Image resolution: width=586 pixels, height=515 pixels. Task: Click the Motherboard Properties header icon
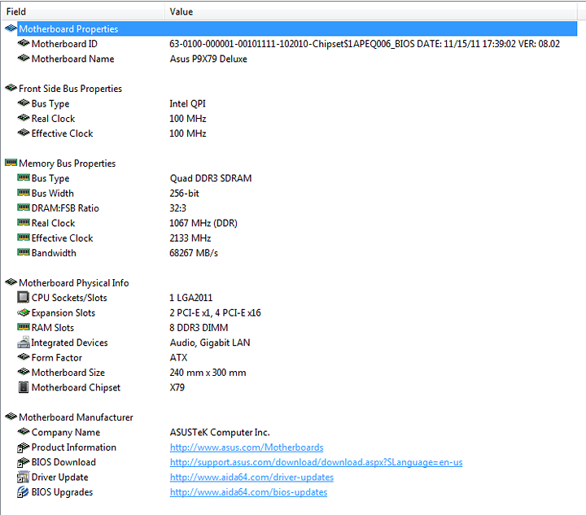coord(11,28)
